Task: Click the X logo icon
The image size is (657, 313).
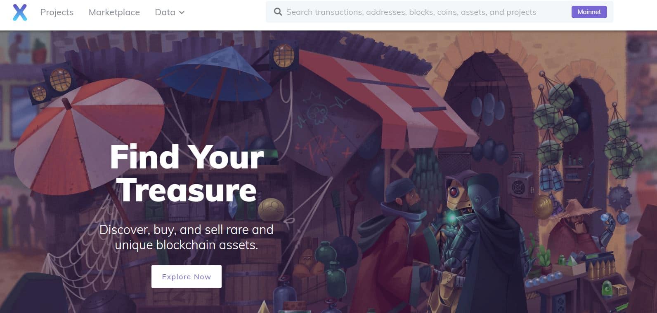Action: (x=20, y=12)
